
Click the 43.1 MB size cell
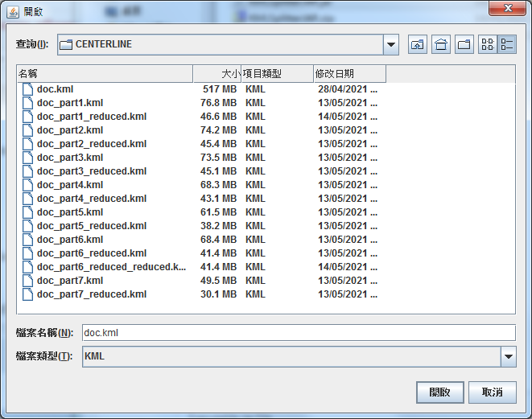tap(218, 199)
